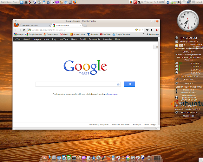Launch VLC cone icon in the dock
Image resolution: width=203 pixels, height=162 pixels.
123,158
